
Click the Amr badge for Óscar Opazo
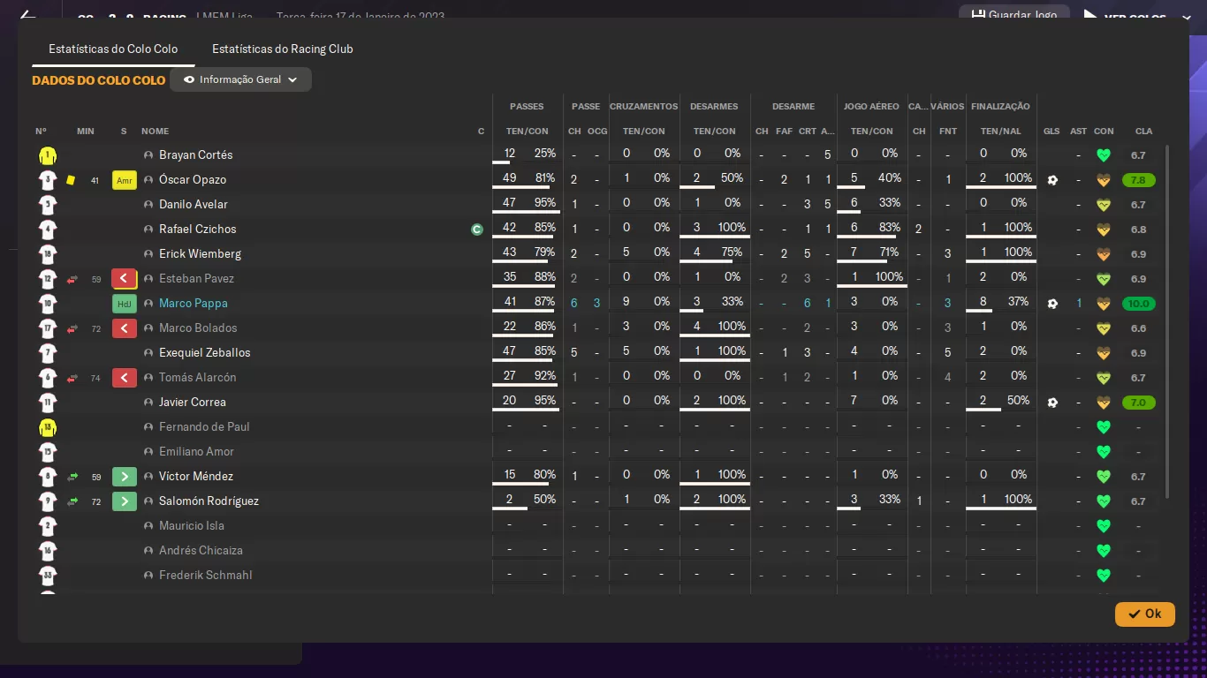[125, 180]
